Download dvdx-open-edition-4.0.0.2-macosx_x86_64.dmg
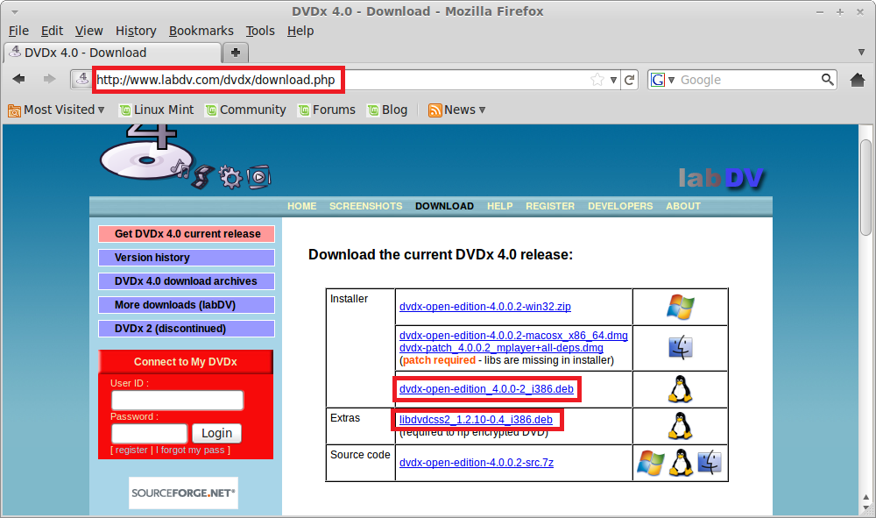Viewport: 876px width, 518px height. pyautogui.click(x=513, y=336)
